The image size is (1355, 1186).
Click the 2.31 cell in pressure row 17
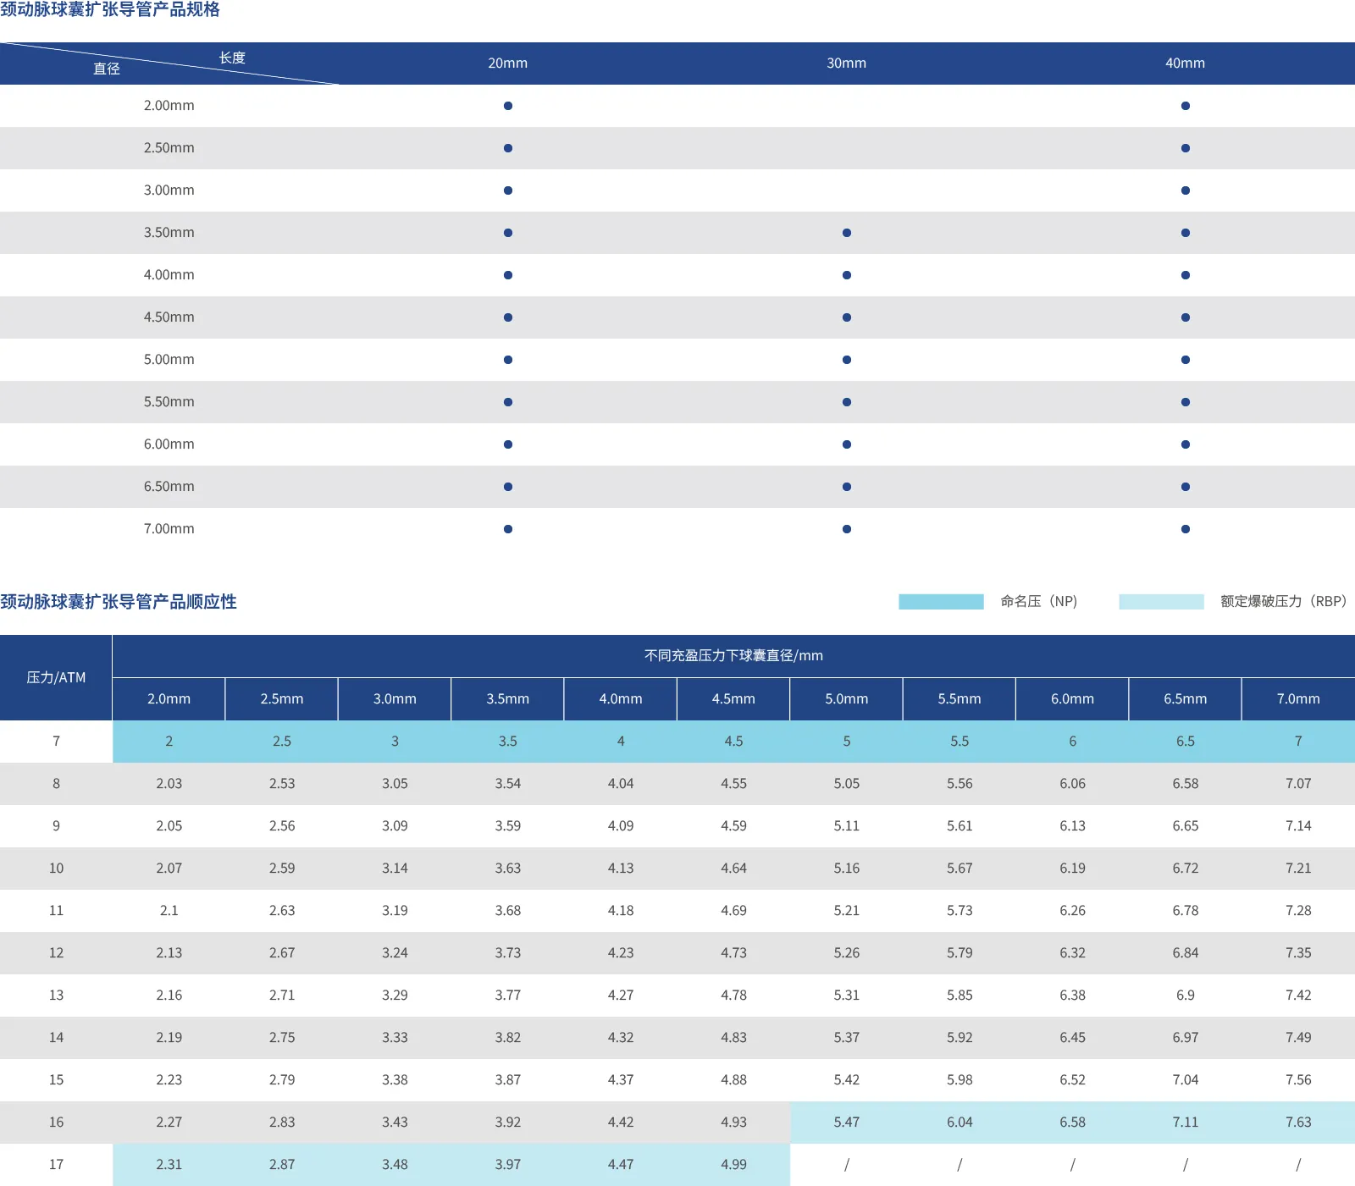click(169, 1165)
